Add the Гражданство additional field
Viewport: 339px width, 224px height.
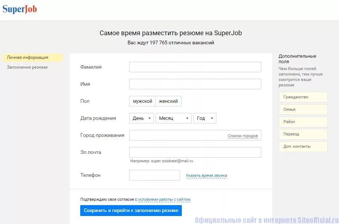pyautogui.click(x=303, y=97)
